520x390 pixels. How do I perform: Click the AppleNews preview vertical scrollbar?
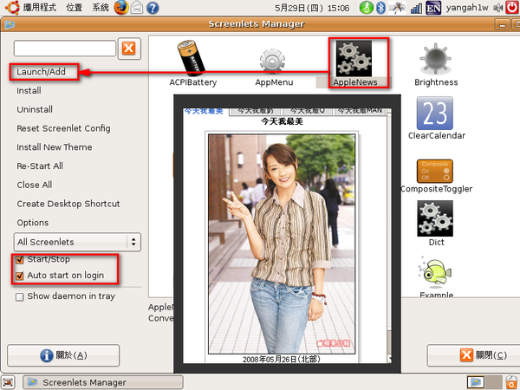click(389, 236)
